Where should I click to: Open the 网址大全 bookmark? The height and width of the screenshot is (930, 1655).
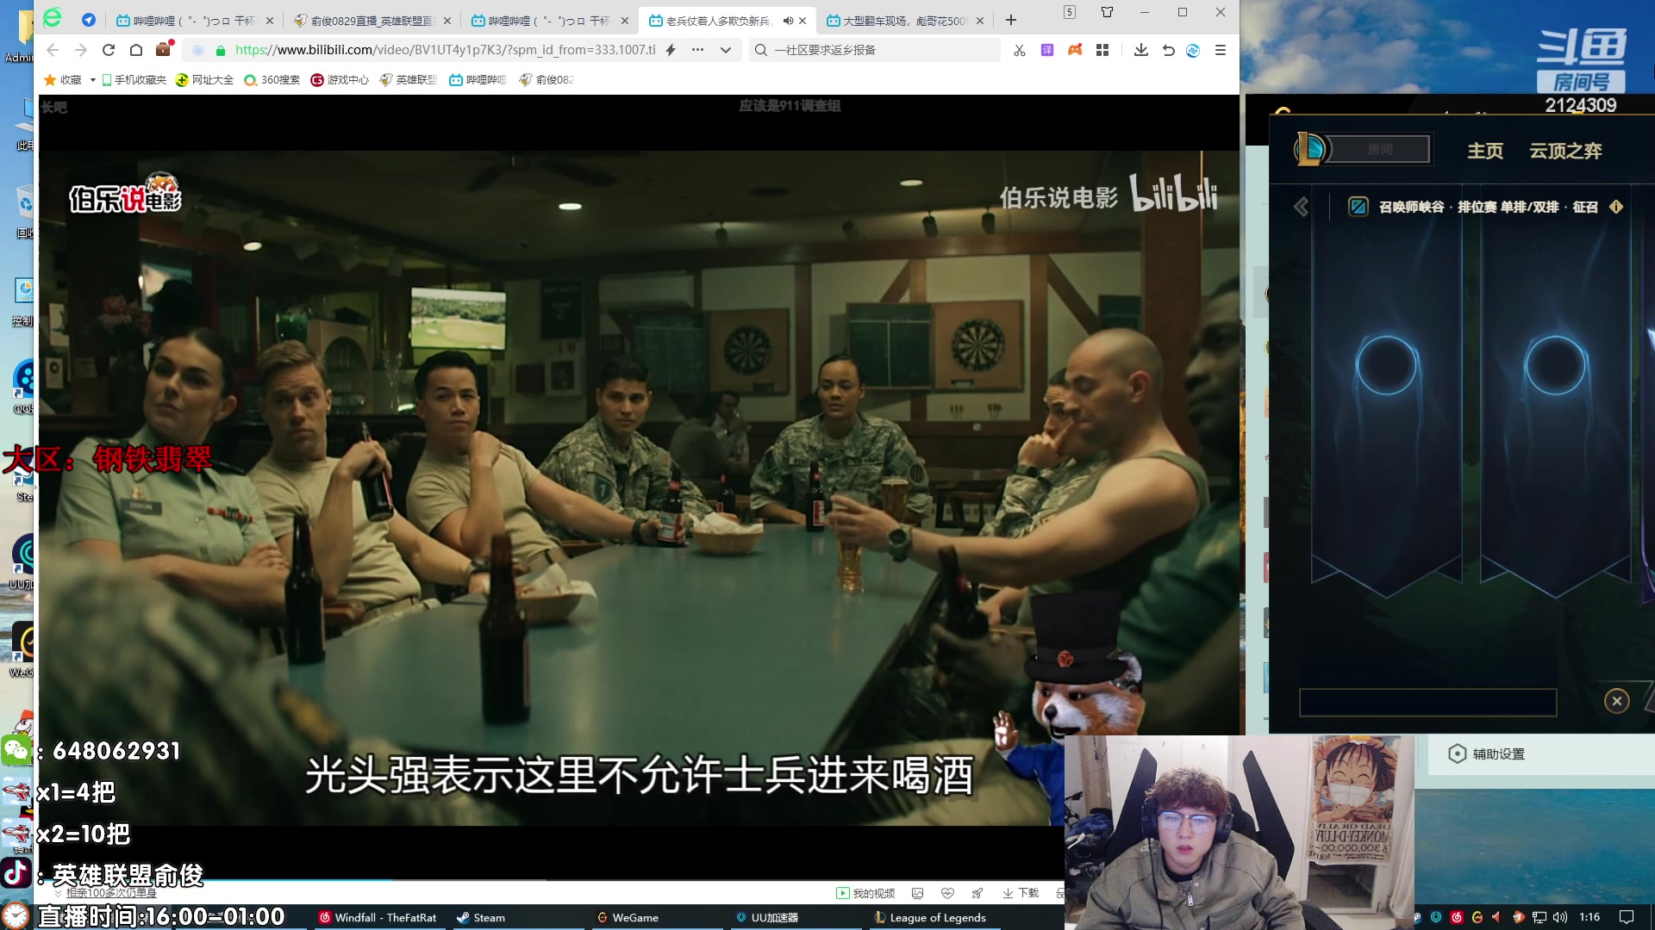(204, 79)
